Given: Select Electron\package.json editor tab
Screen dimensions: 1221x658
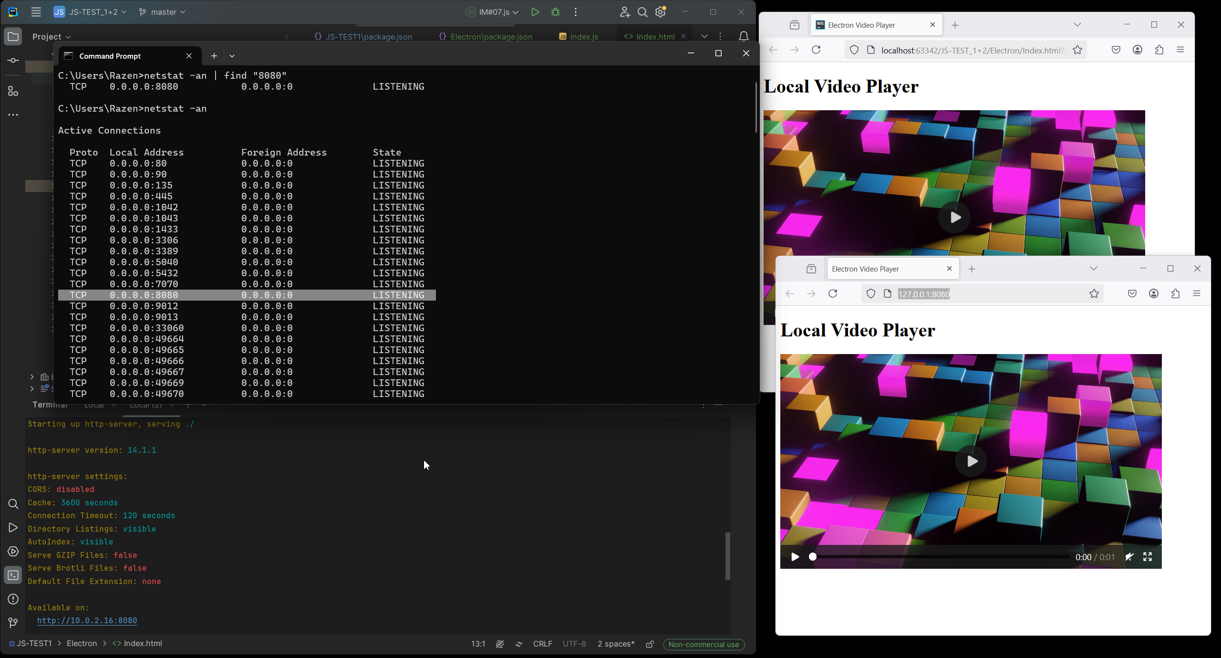Looking at the screenshot, I should point(491,37).
